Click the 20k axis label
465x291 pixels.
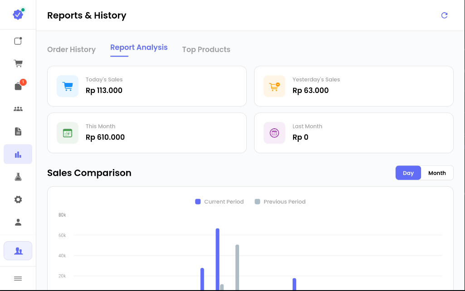[62, 276]
